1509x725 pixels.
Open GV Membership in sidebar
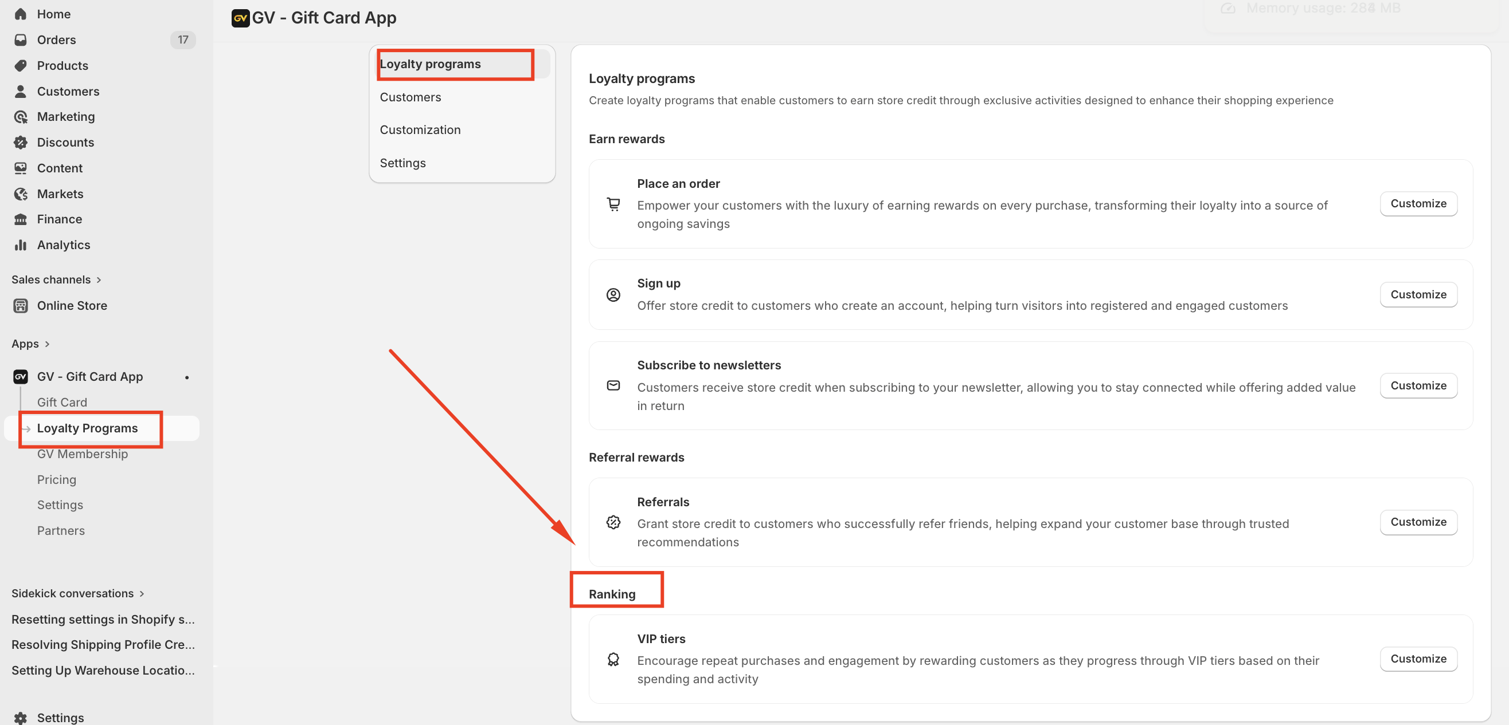(x=82, y=454)
